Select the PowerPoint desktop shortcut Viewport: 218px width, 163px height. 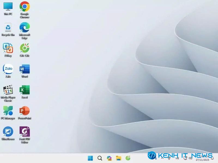(25, 113)
